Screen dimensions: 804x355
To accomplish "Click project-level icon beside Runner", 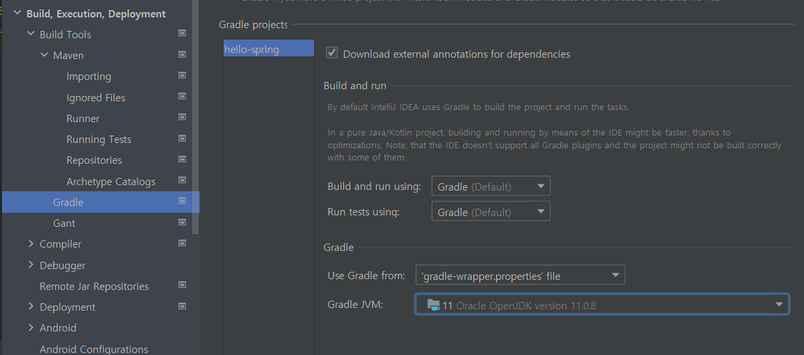I will 182,117.
